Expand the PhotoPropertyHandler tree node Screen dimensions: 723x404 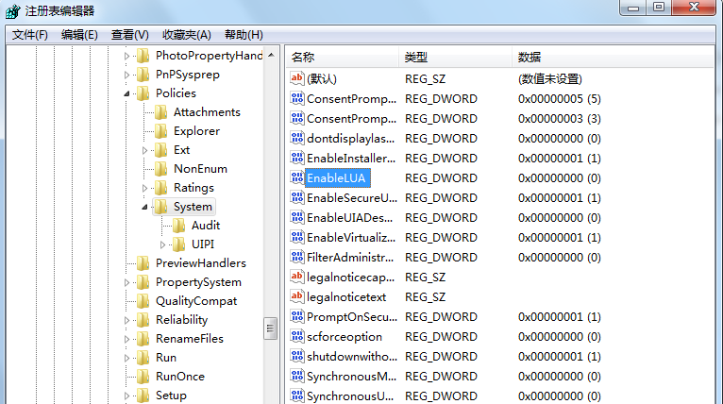pos(126,57)
